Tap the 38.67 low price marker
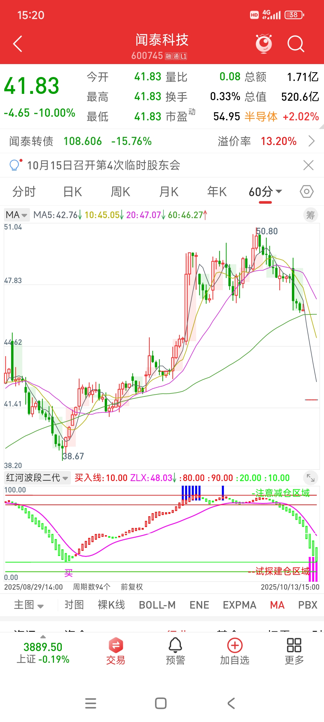 73,456
